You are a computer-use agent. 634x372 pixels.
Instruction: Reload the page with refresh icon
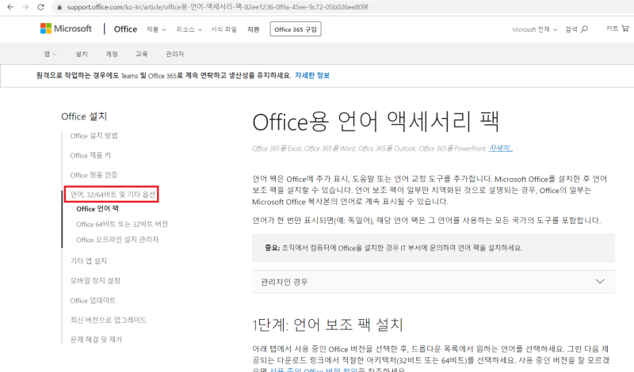point(40,7)
